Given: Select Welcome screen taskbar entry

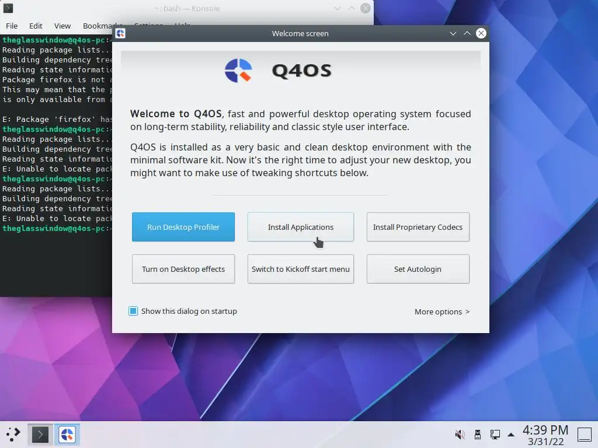Looking at the screenshot, I should pyautogui.click(x=67, y=434).
